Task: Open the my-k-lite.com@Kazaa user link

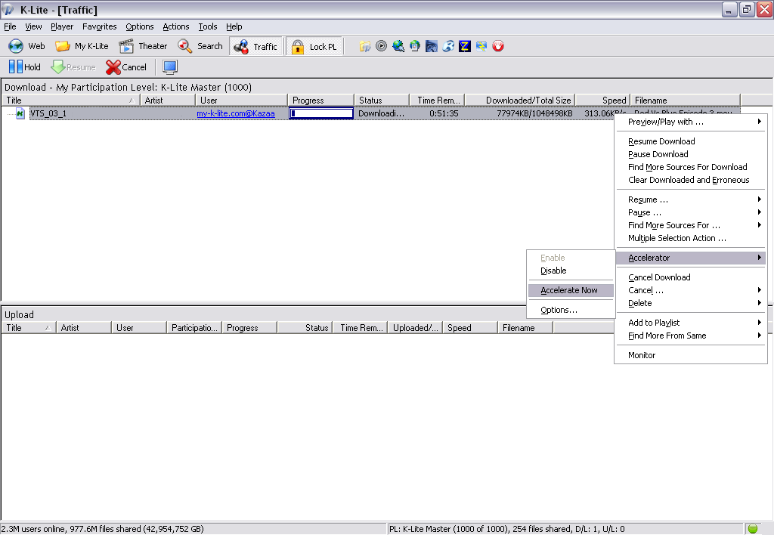Action: point(236,113)
